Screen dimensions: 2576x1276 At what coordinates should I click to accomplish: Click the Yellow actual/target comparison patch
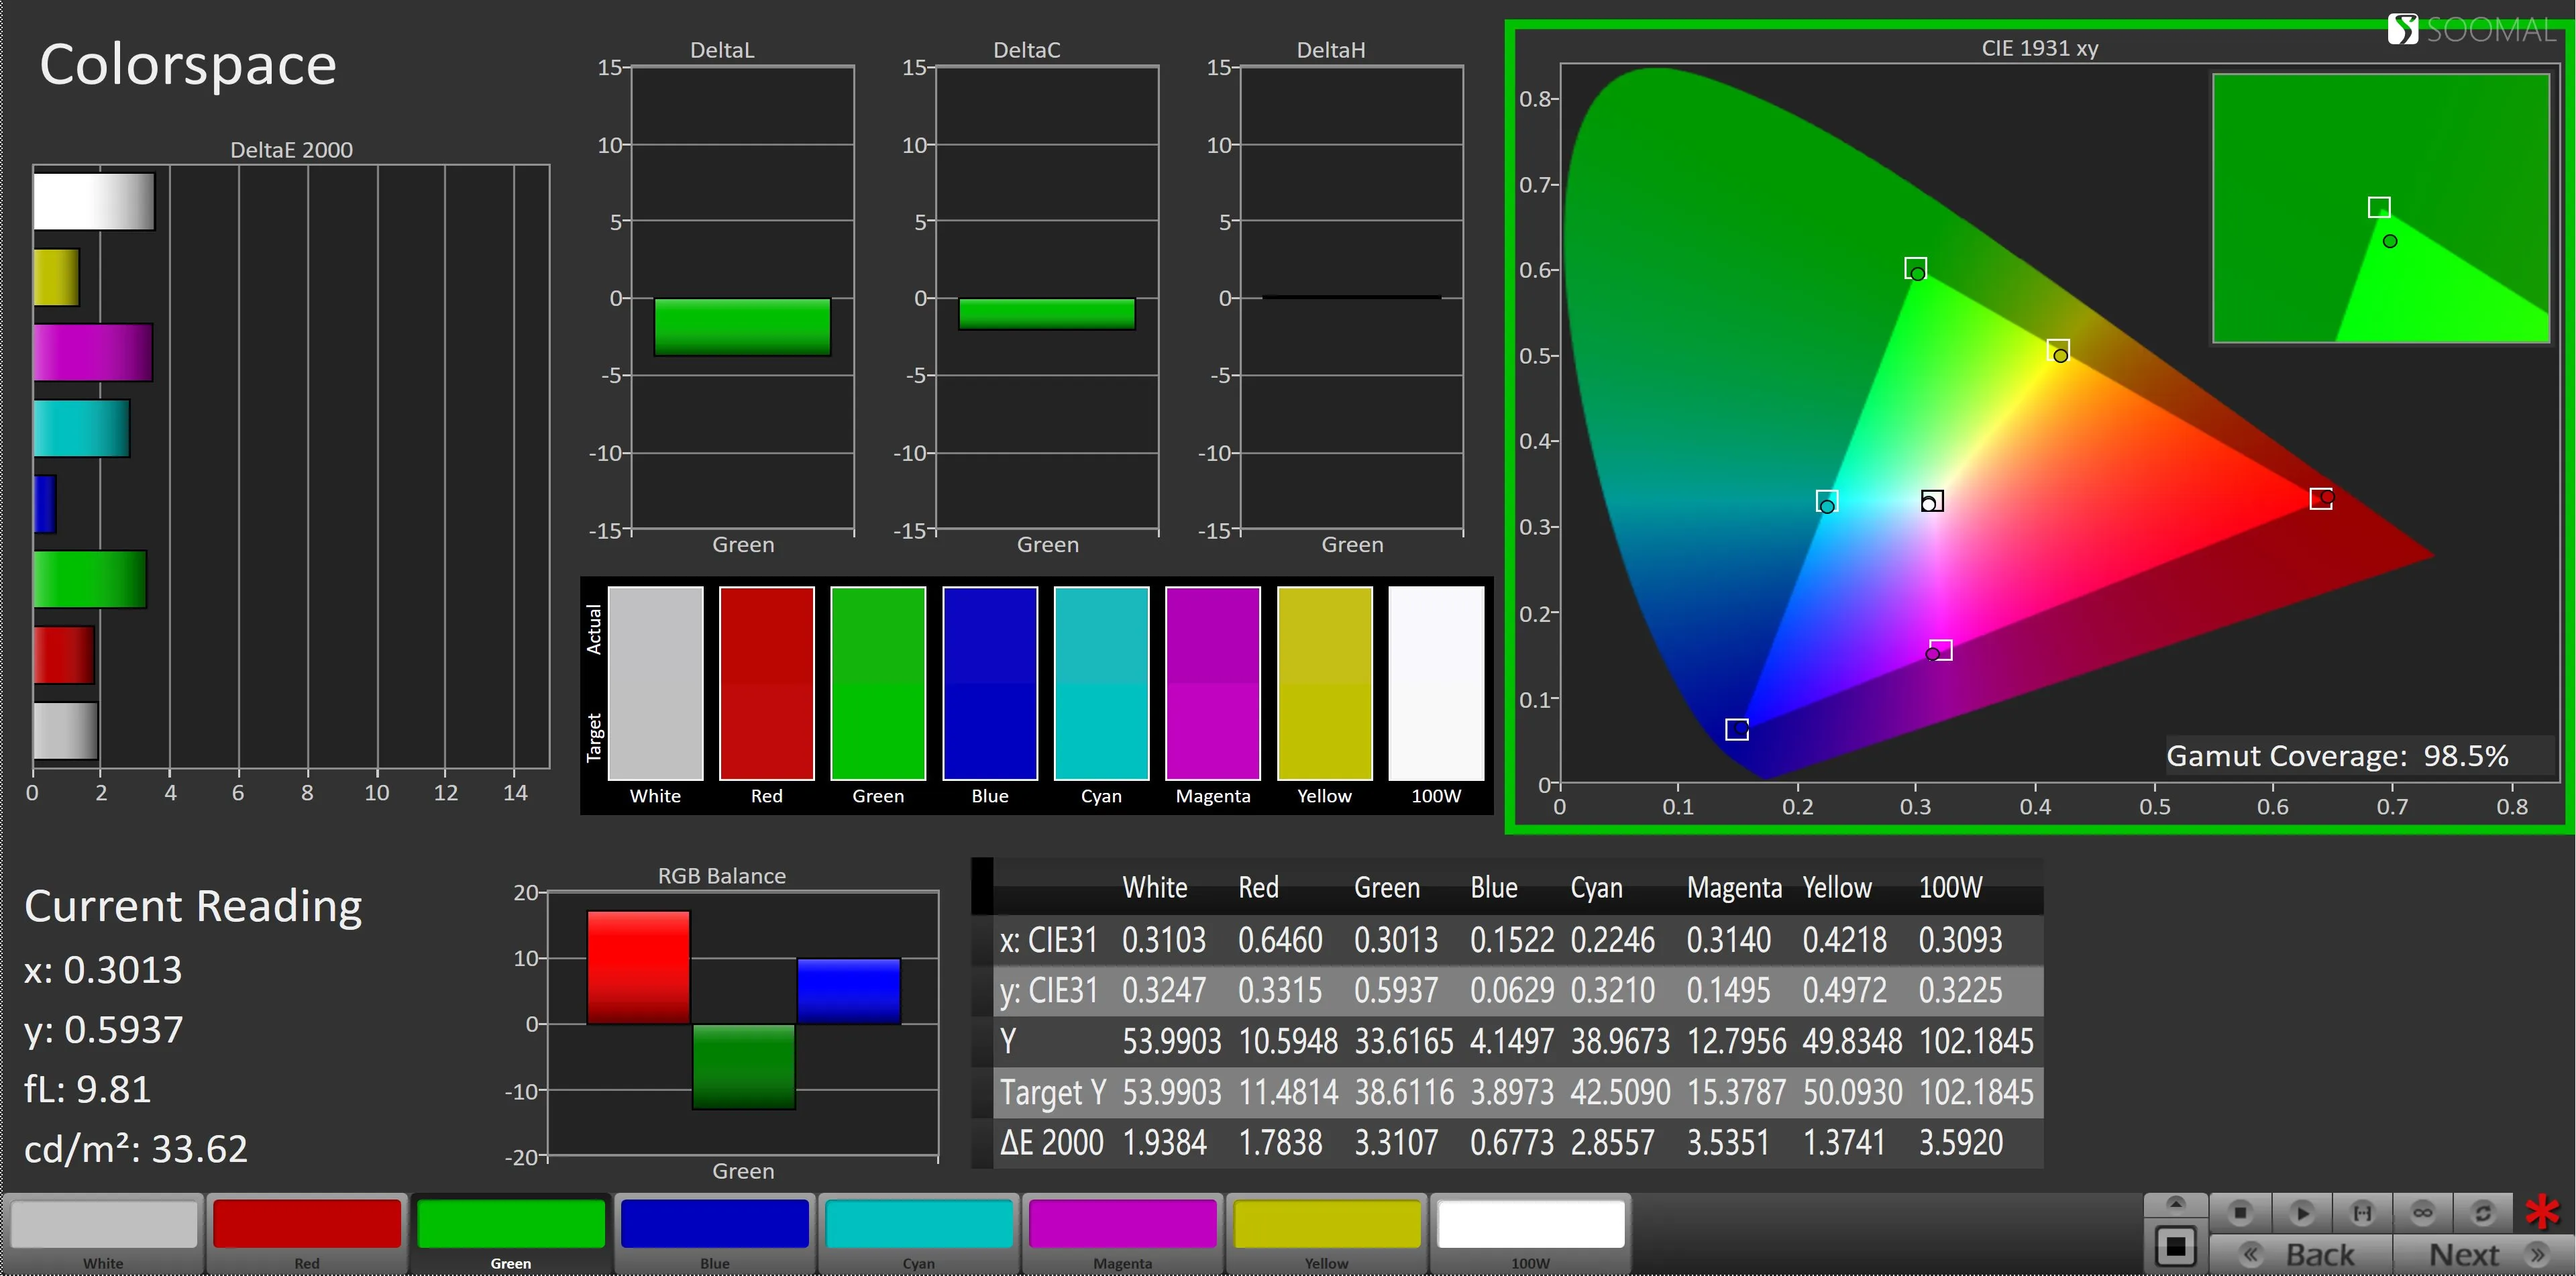point(1325,683)
